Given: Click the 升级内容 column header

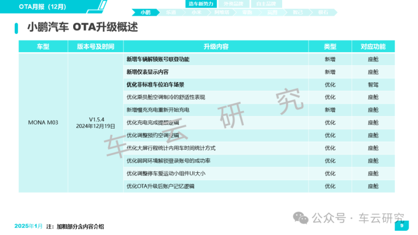Looking at the screenshot, I should pos(216,47).
